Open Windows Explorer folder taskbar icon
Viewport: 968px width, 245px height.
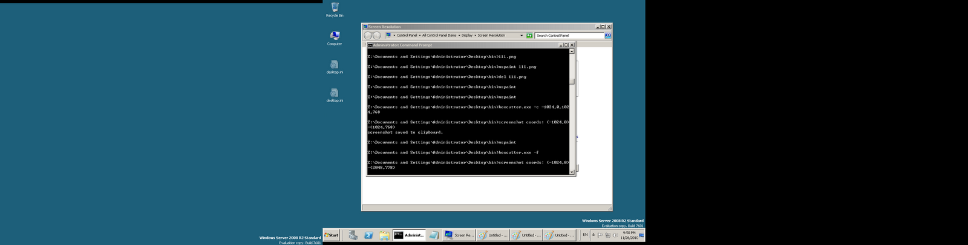click(x=384, y=235)
